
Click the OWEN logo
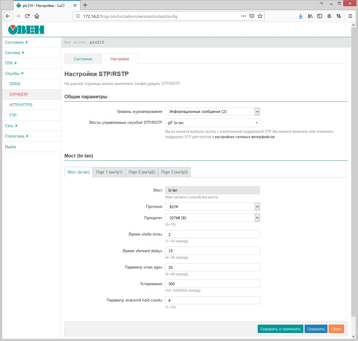click(26, 30)
